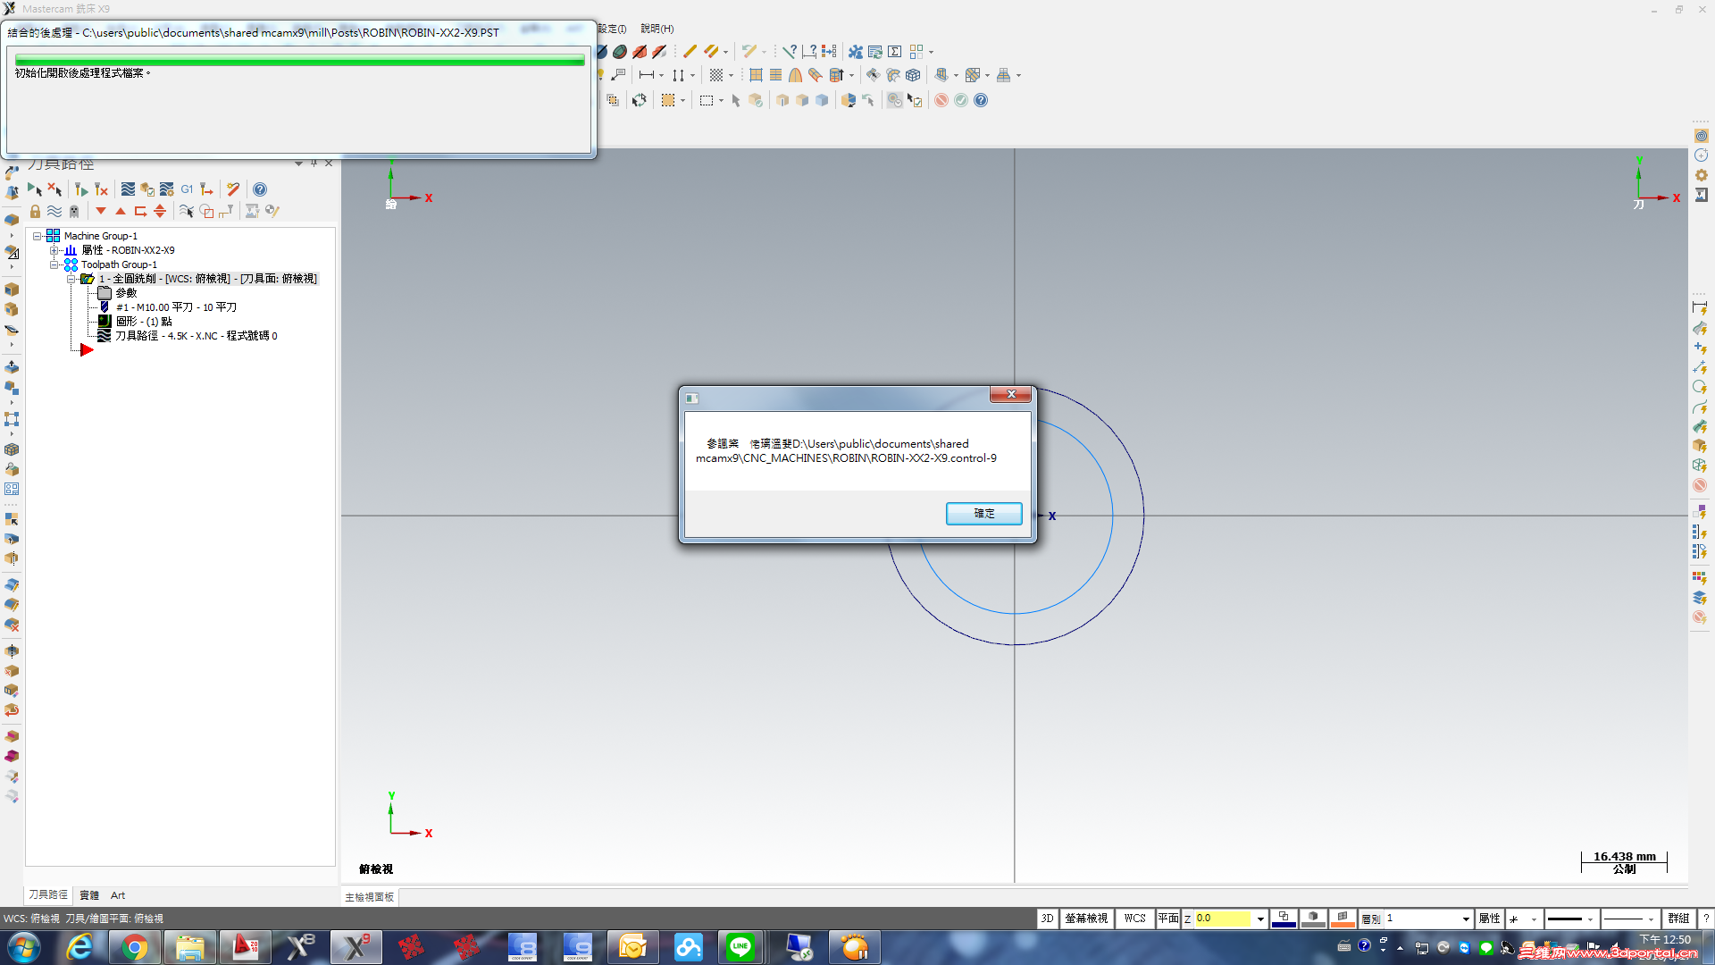Open High feed machining icon
The width and height of the screenshot is (1715, 965).
(206, 189)
